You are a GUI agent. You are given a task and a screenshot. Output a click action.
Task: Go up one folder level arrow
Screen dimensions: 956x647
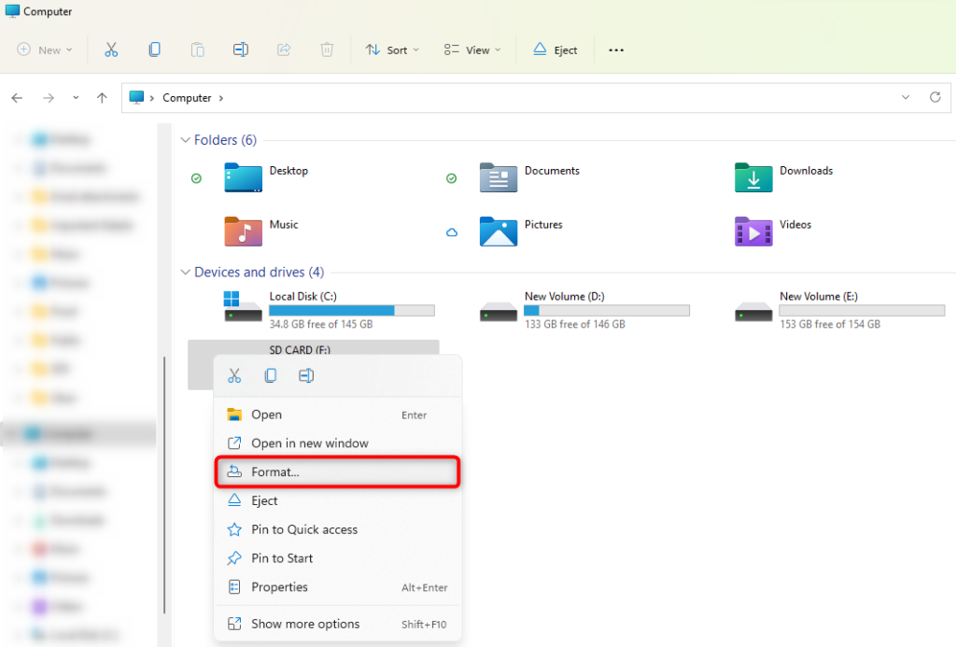(102, 97)
